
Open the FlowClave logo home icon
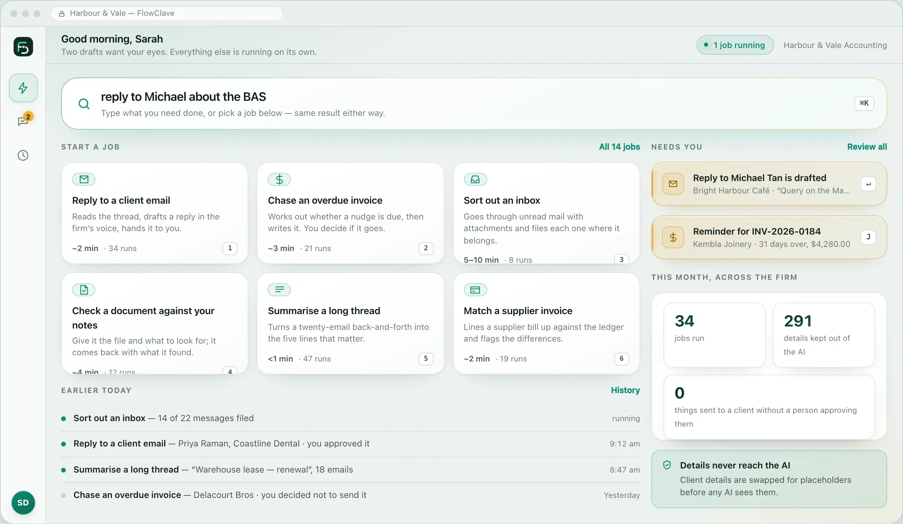(23, 47)
